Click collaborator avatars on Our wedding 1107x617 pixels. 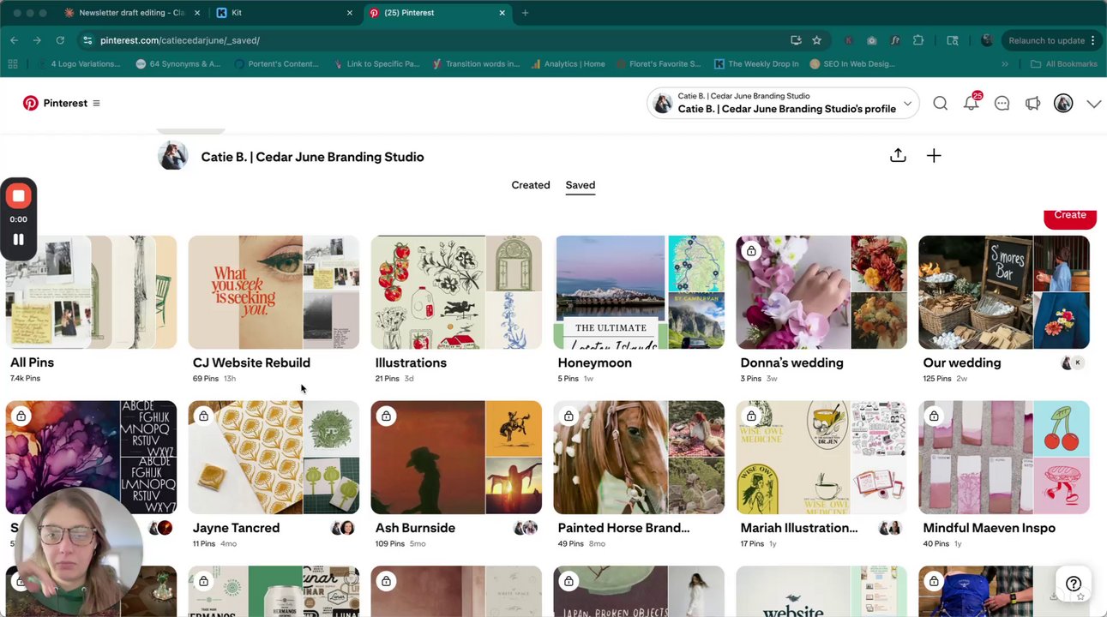(1073, 362)
